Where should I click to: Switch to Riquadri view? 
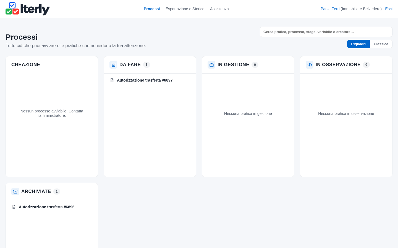click(358, 44)
